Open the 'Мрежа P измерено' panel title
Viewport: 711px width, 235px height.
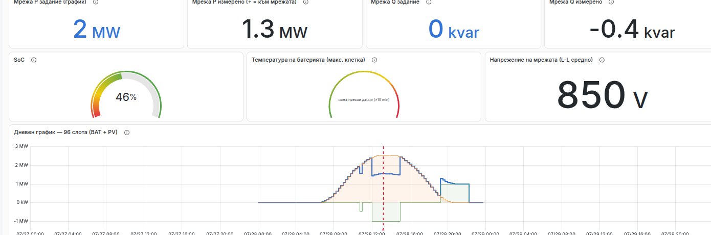click(244, 2)
